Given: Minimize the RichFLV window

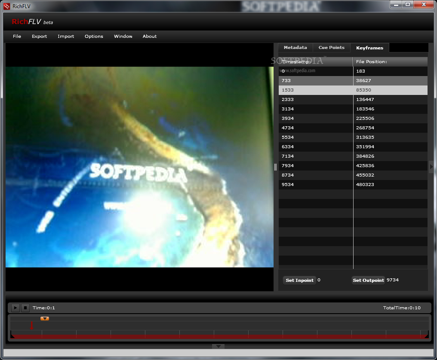Looking at the screenshot, I should pyautogui.click(x=396, y=5).
